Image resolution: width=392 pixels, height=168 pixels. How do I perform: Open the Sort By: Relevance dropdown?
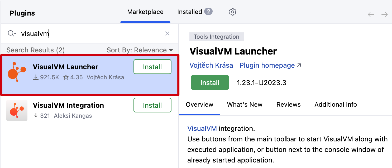pyautogui.click(x=140, y=50)
